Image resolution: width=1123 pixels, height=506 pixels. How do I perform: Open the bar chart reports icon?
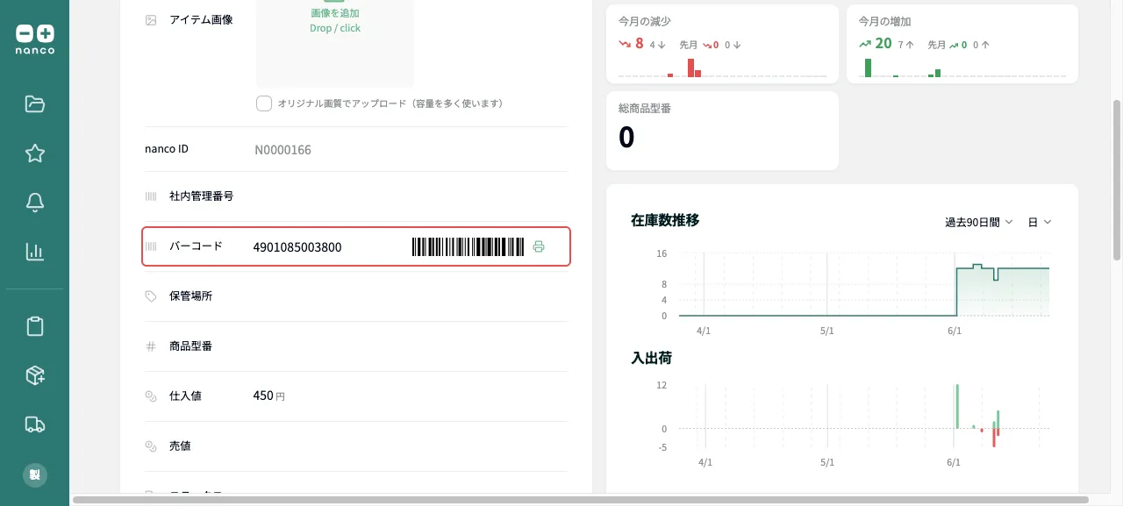point(35,252)
